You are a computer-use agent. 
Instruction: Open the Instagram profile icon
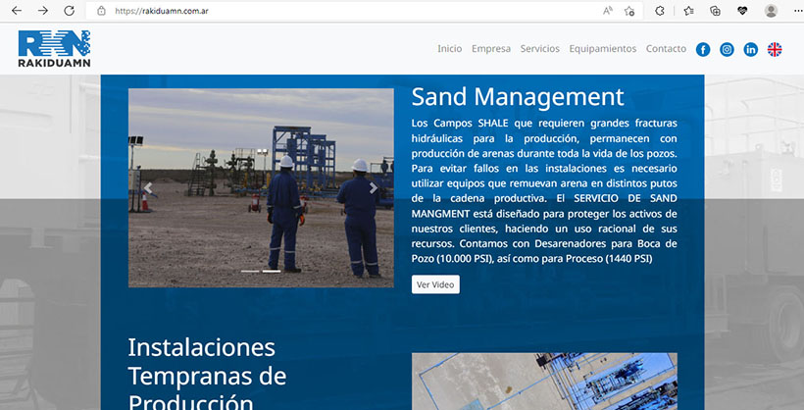point(727,49)
